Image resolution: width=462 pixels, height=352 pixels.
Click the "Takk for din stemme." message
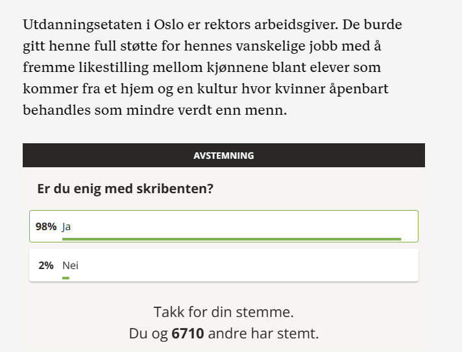point(224,312)
